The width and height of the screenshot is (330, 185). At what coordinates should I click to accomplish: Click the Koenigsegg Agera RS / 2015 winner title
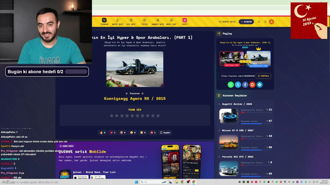(135, 99)
